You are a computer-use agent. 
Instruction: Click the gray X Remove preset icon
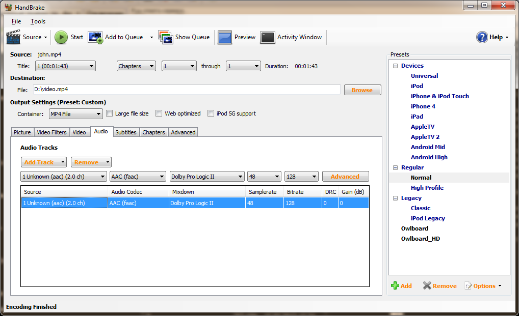point(427,285)
